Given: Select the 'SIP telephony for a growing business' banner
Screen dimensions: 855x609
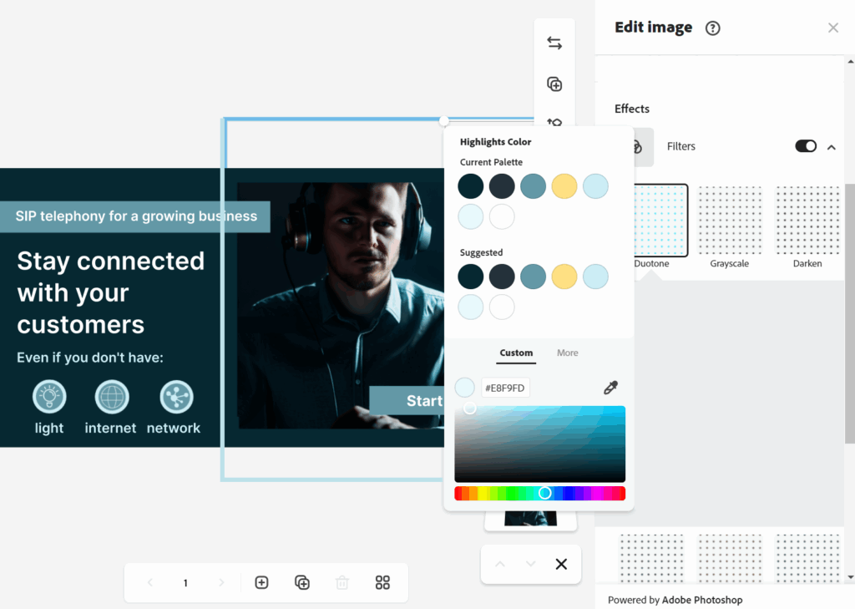Looking at the screenshot, I should point(134,216).
